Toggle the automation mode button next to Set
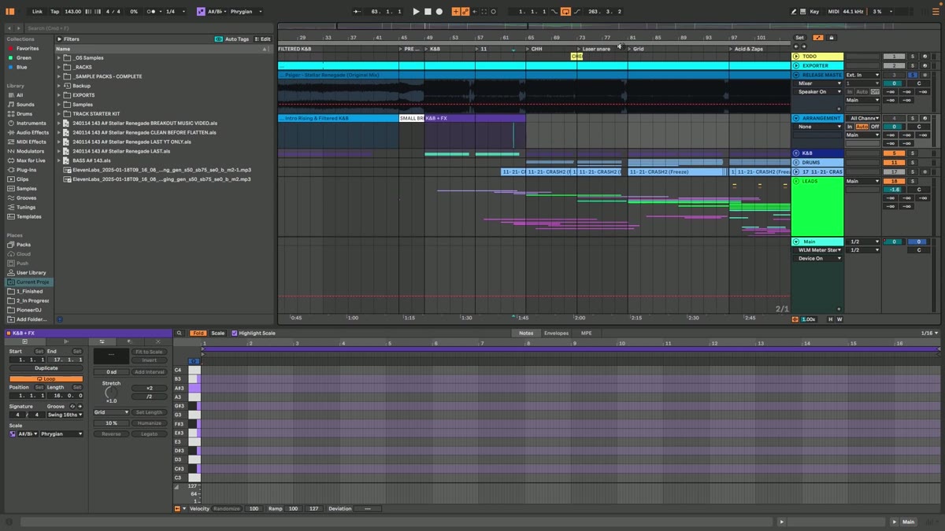The width and height of the screenshot is (945, 531). coord(818,38)
